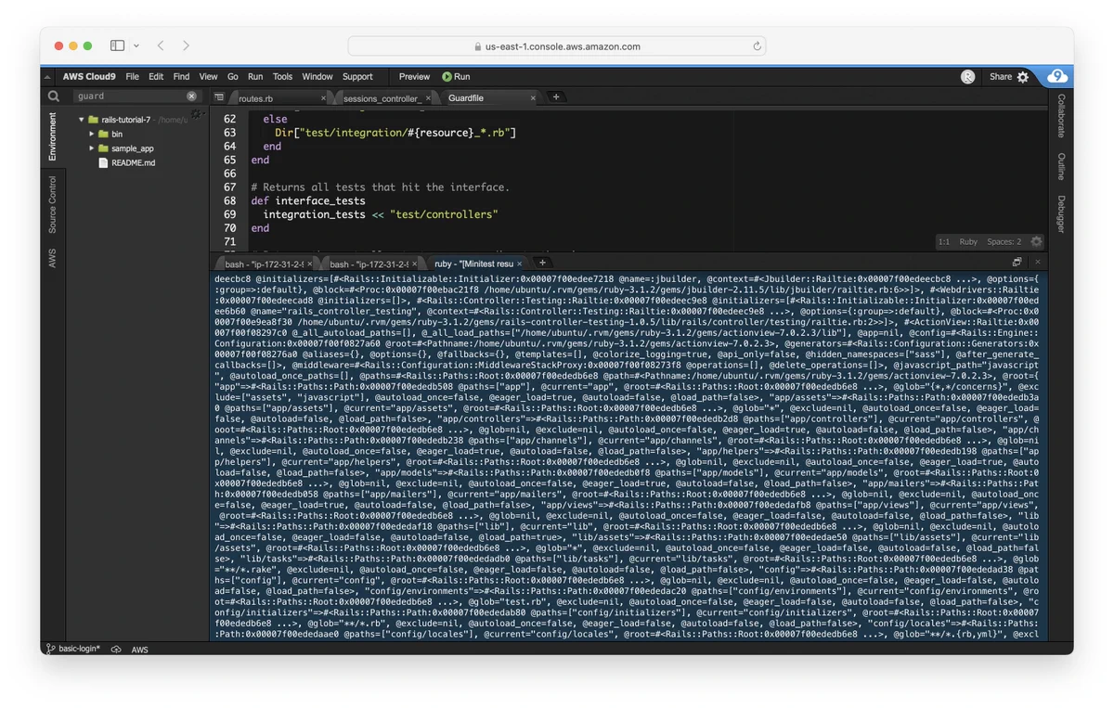Image resolution: width=1114 pixels, height=708 pixels.
Task: Click the user avatar R icon
Action: tap(967, 77)
